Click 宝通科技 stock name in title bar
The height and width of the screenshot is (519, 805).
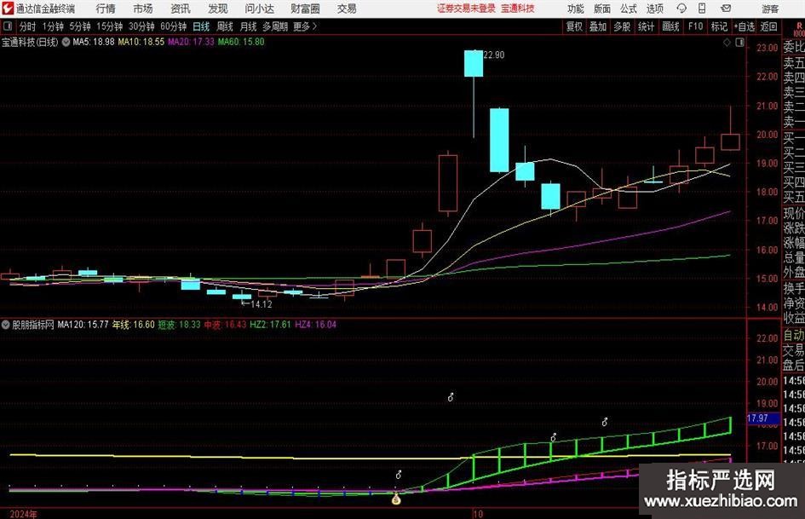(x=518, y=9)
